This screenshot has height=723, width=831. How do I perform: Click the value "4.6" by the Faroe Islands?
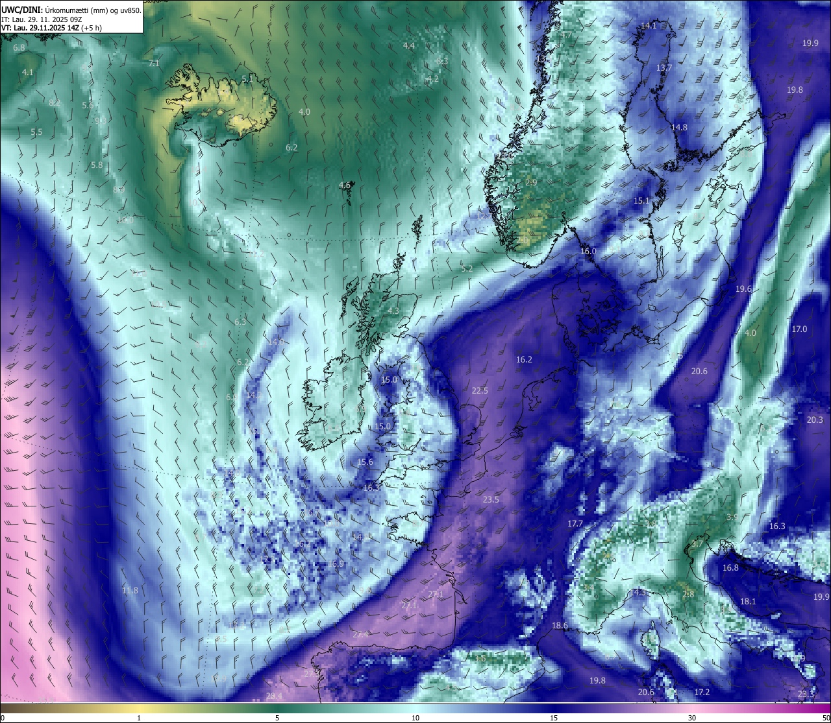344,185
